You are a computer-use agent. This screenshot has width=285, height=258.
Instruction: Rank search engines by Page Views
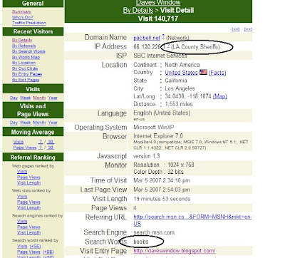click(x=28, y=227)
